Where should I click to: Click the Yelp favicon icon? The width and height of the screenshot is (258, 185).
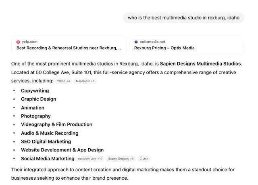click(18, 42)
